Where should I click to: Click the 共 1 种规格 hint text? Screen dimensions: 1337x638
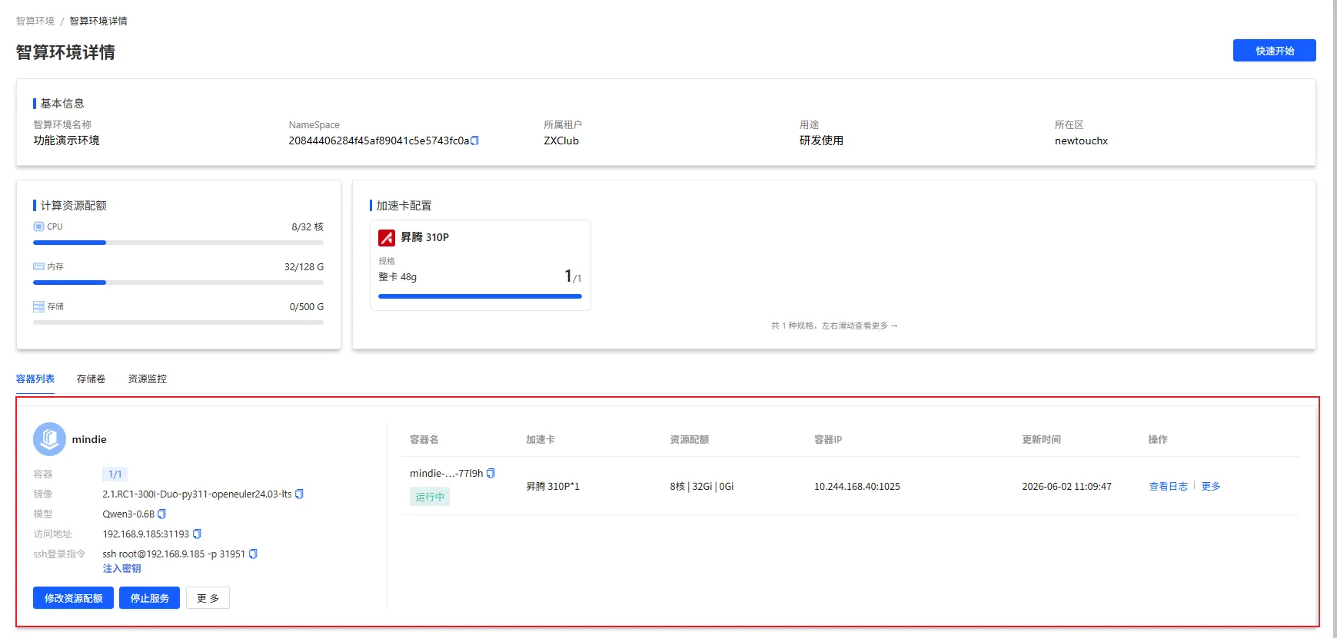[834, 326]
